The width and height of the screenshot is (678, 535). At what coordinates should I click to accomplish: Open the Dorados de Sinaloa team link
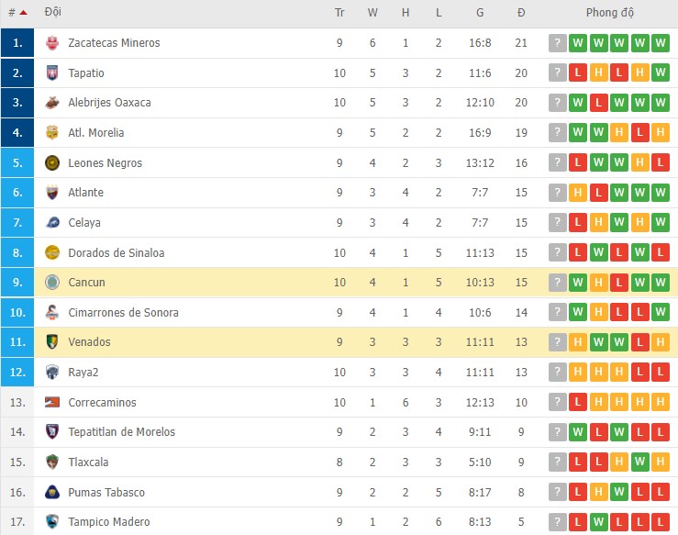(x=109, y=253)
